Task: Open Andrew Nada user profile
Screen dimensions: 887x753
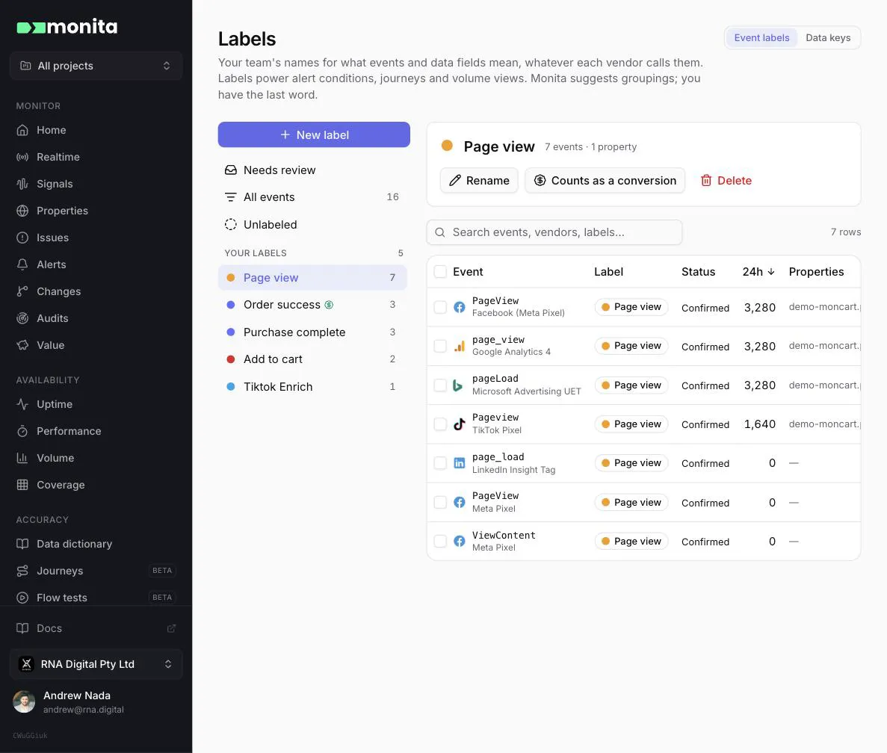Action: click(96, 702)
